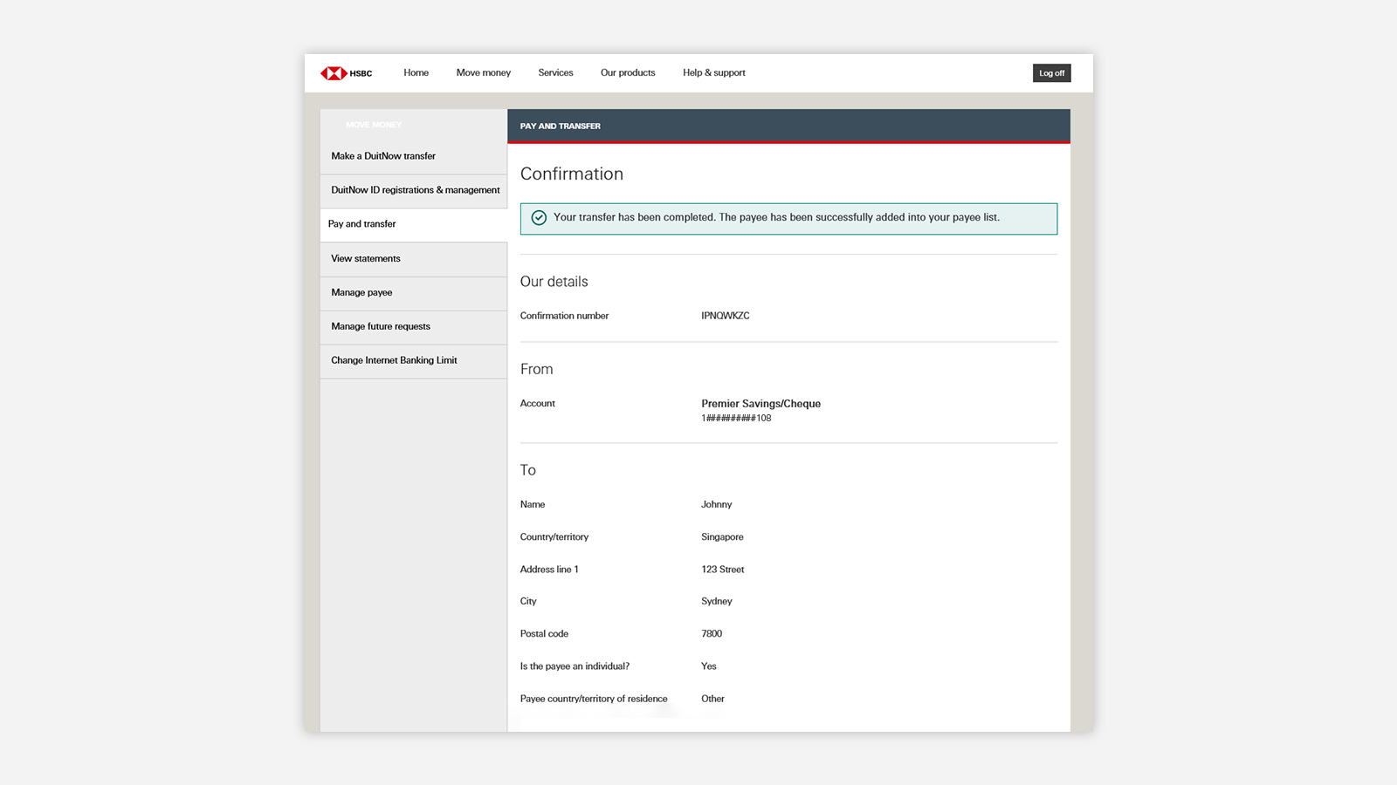This screenshot has height=785, width=1397.
Task: Open the Our products menu
Action: (628, 73)
